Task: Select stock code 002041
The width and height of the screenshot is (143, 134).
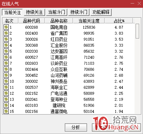Action: click(x=31, y=99)
